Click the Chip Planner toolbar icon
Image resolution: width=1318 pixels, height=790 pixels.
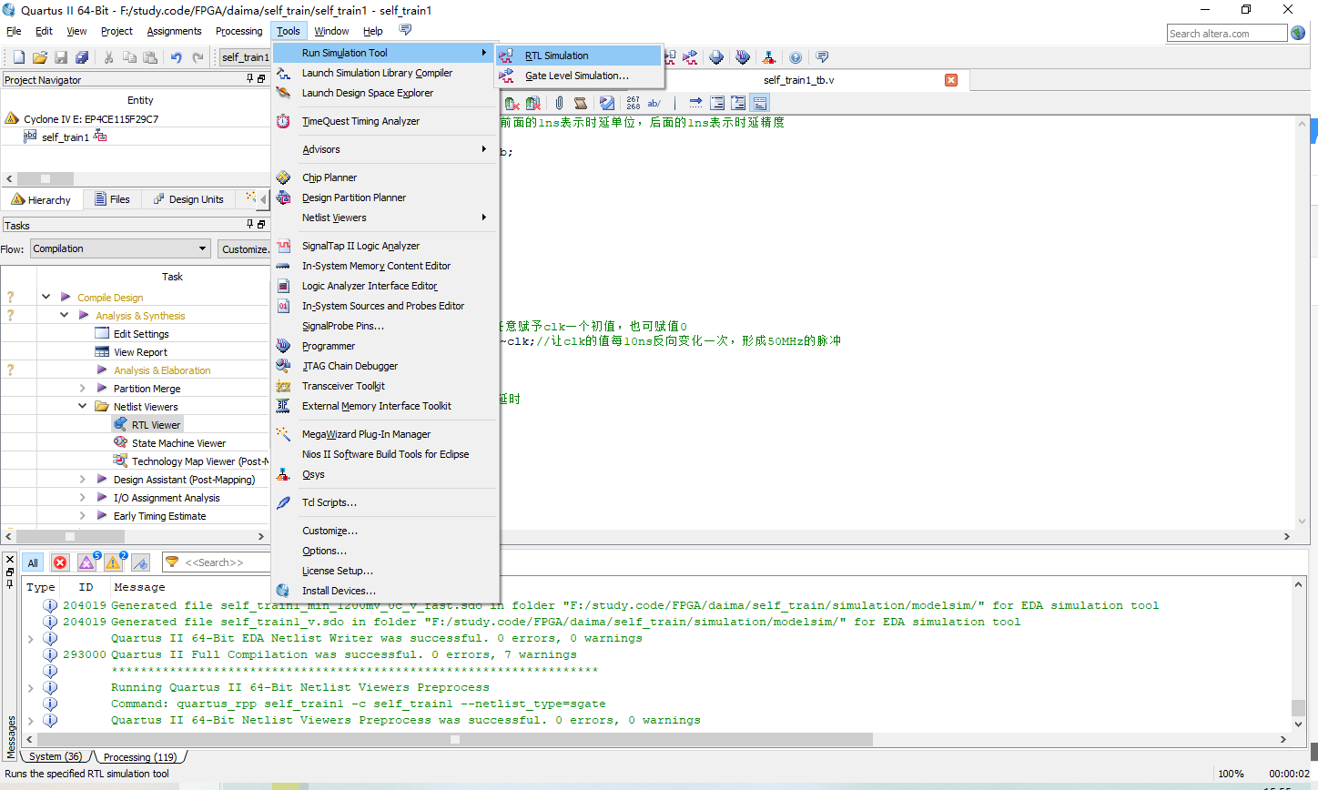[716, 57]
